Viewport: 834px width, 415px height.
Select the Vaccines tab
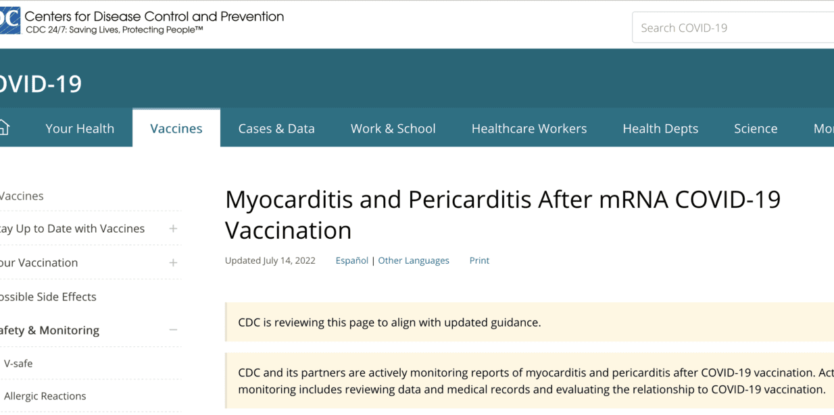(x=176, y=128)
